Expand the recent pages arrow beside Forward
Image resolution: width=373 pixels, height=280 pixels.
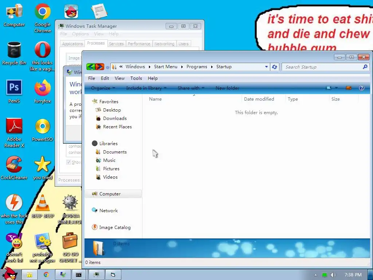(107, 67)
